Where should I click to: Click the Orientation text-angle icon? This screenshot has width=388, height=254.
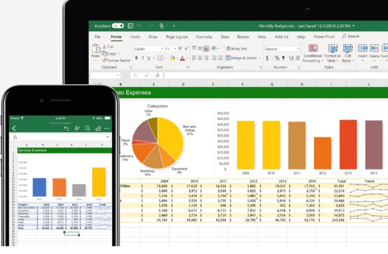click(x=214, y=49)
